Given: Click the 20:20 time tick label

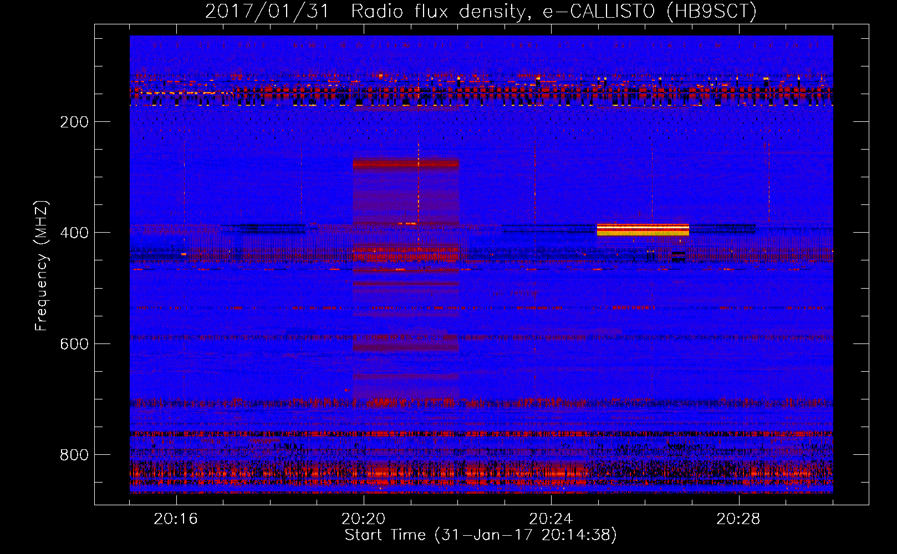Looking at the screenshot, I should click(363, 519).
